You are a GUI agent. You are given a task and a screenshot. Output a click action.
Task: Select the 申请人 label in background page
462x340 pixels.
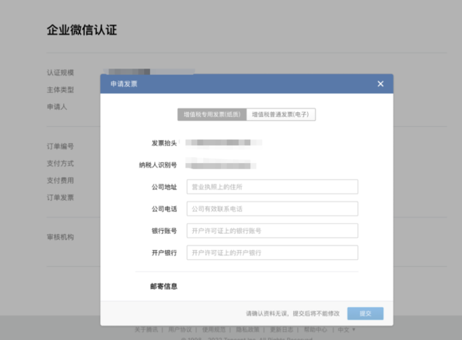coord(57,107)
